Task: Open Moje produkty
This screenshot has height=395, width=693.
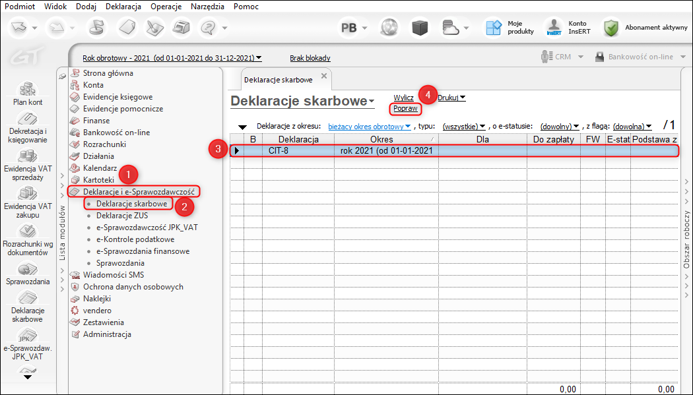Action: pyautogui.click(x=510, y=27)
